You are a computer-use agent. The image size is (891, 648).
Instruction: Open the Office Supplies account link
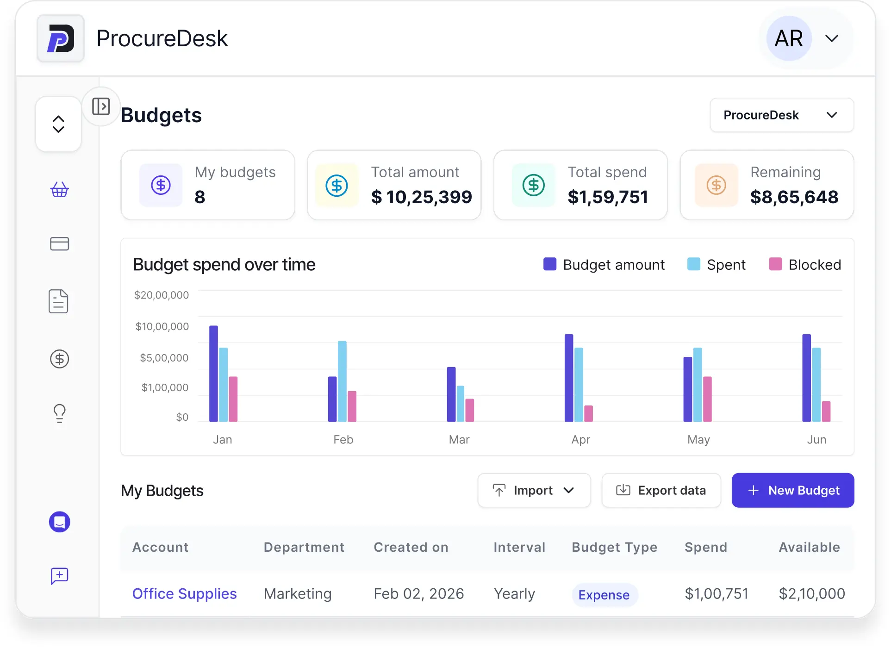click(x=184, y=594)
